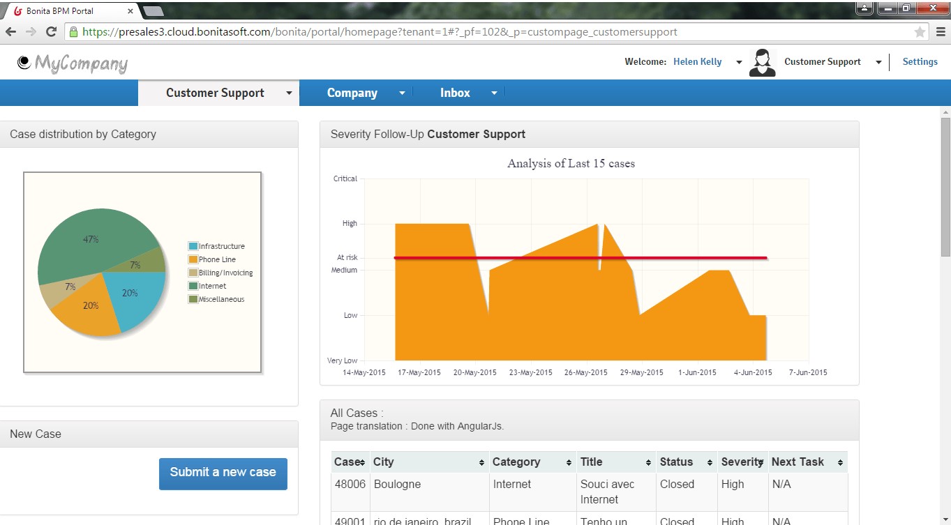This screenshot has height=525, width=951.
Task: Sort table by City column arrows
Action: point(481,463)
